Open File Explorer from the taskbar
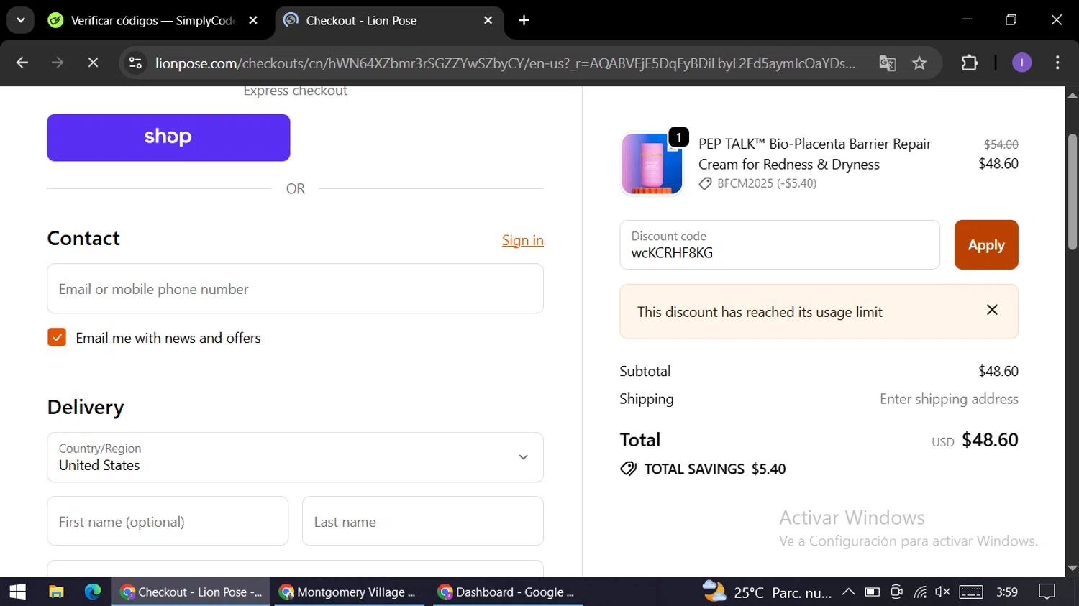The height and width of the screenshot is (606, 1079). click(56, 592)
